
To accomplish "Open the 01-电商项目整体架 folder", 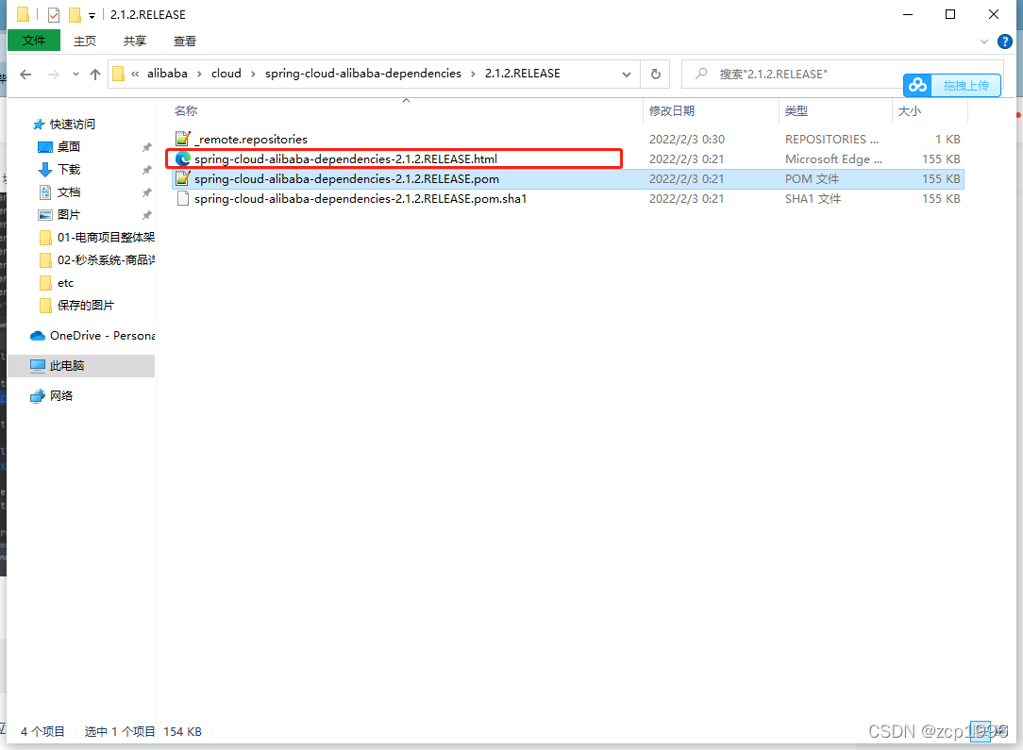I will (106, 238).
